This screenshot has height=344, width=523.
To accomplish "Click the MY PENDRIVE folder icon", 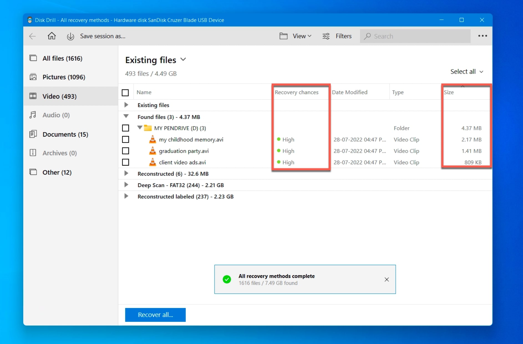I will tap(148, 128).
